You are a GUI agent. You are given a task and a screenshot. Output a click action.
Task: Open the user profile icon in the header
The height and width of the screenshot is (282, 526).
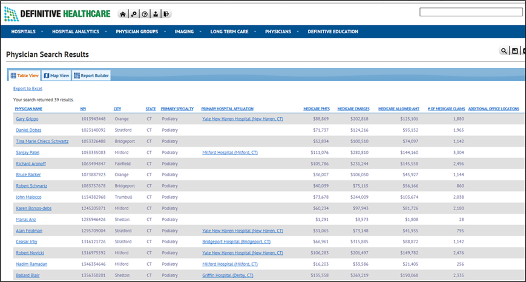coord(156,14)
